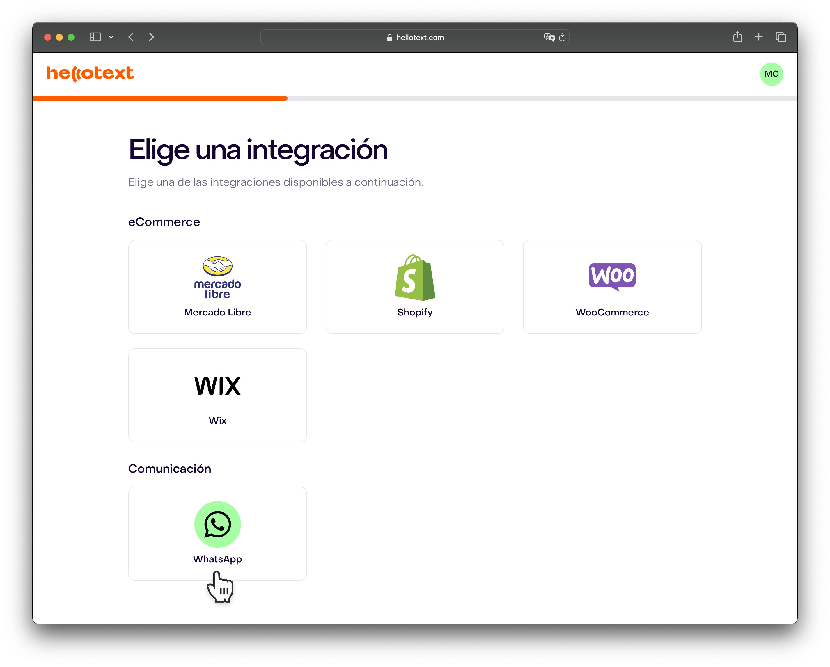Choose the Mercado Libre integration card
This screenshot has height=667, width=830.
click(217, 287)
